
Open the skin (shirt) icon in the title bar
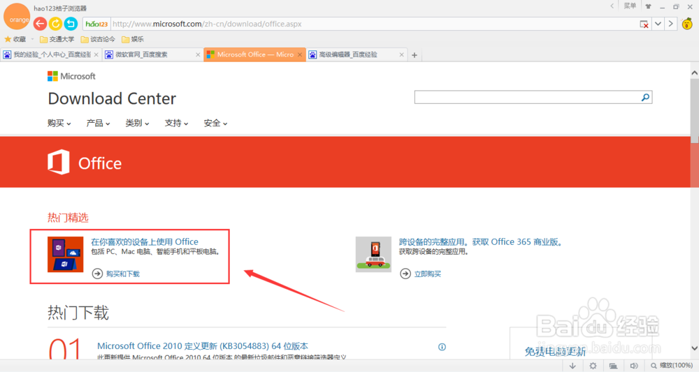[x=648, y=6]
